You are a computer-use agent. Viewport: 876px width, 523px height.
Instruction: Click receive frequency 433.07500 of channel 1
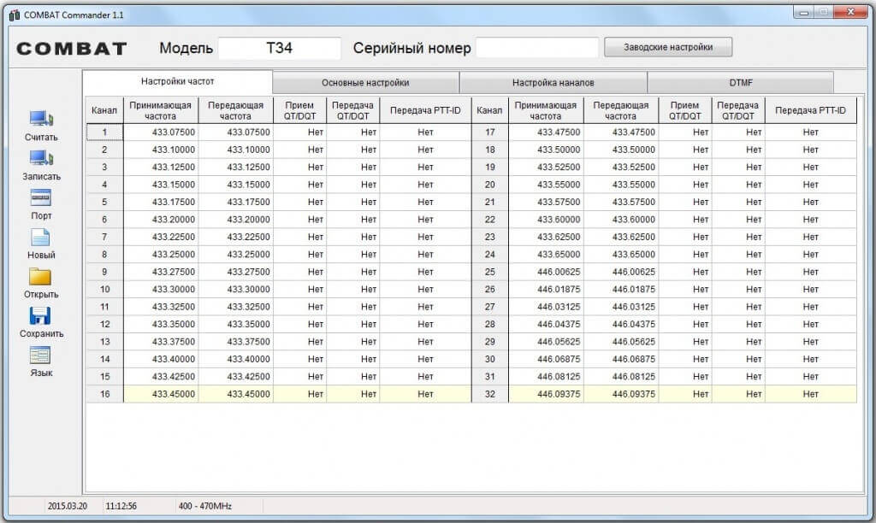(x=161, y=132)
